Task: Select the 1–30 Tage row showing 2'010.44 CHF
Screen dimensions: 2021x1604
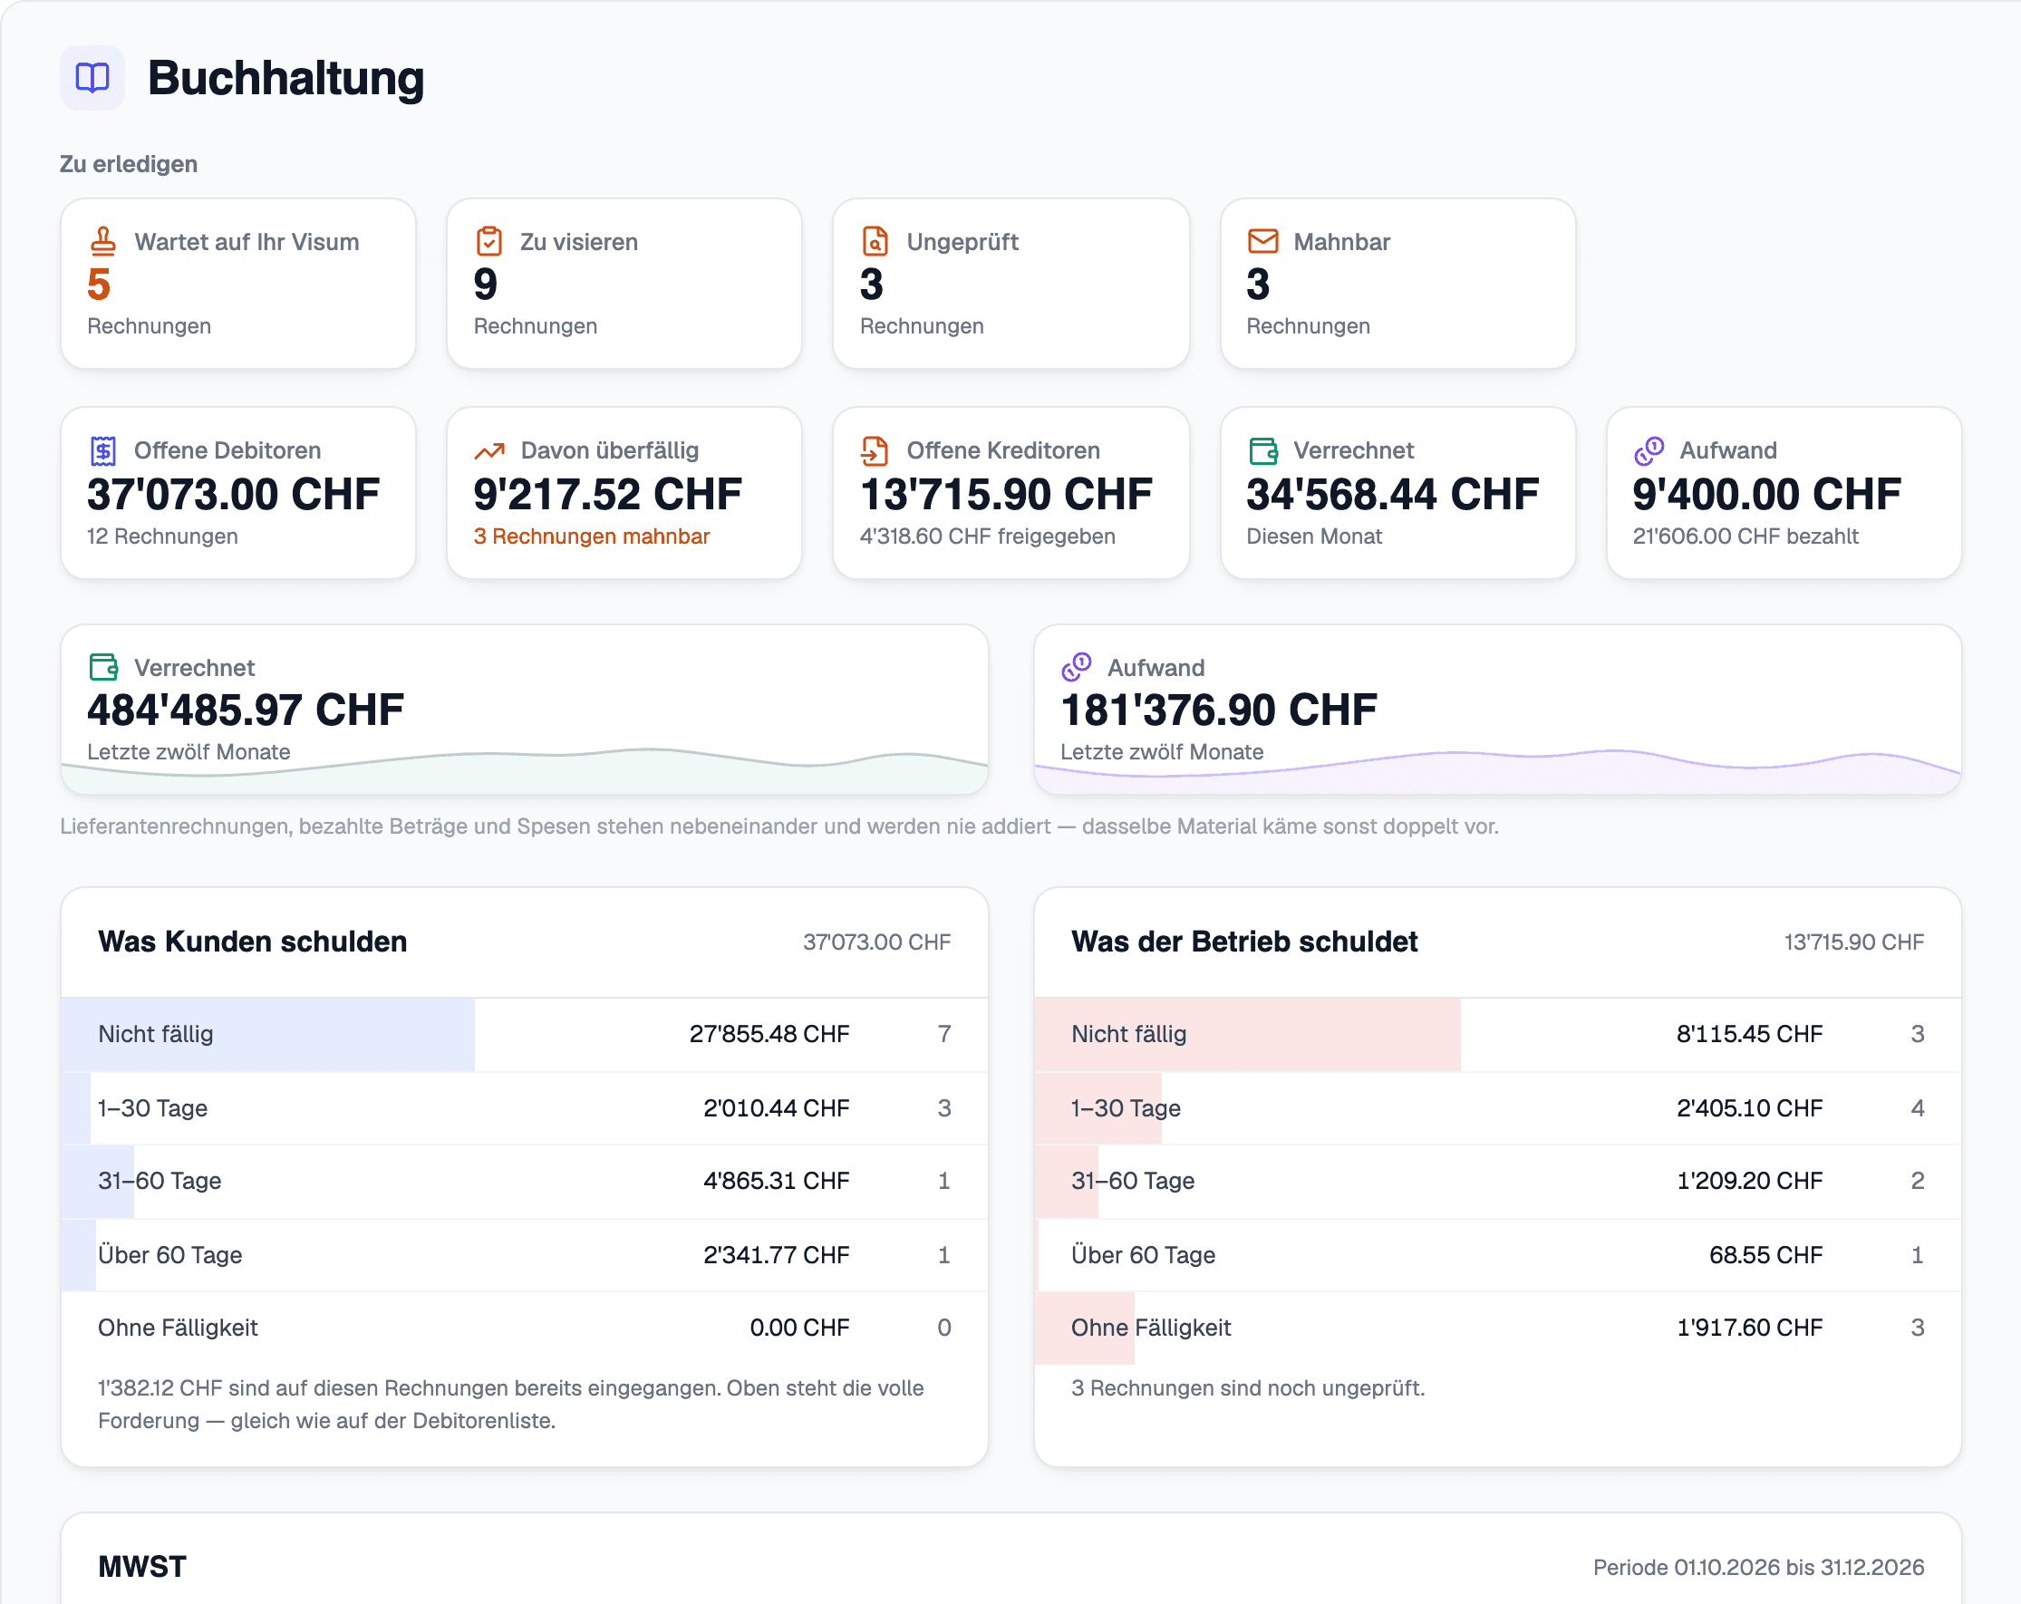Action: click(x=525, y=1108)
